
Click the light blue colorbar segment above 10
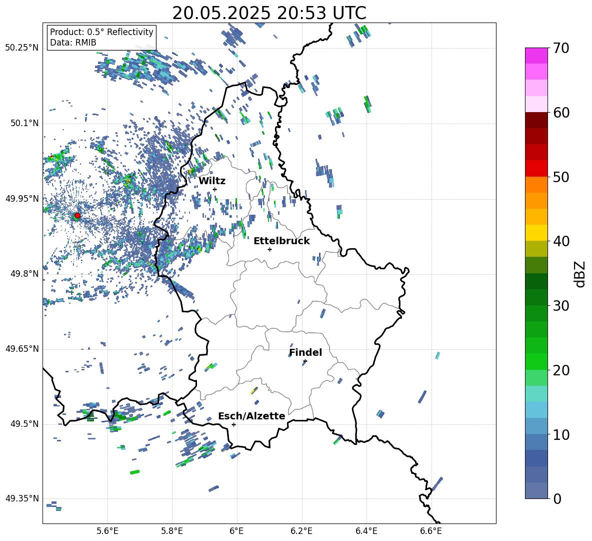536,410
